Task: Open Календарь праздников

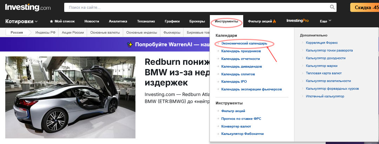Action: pyautogui.click(x=241, y=51)
